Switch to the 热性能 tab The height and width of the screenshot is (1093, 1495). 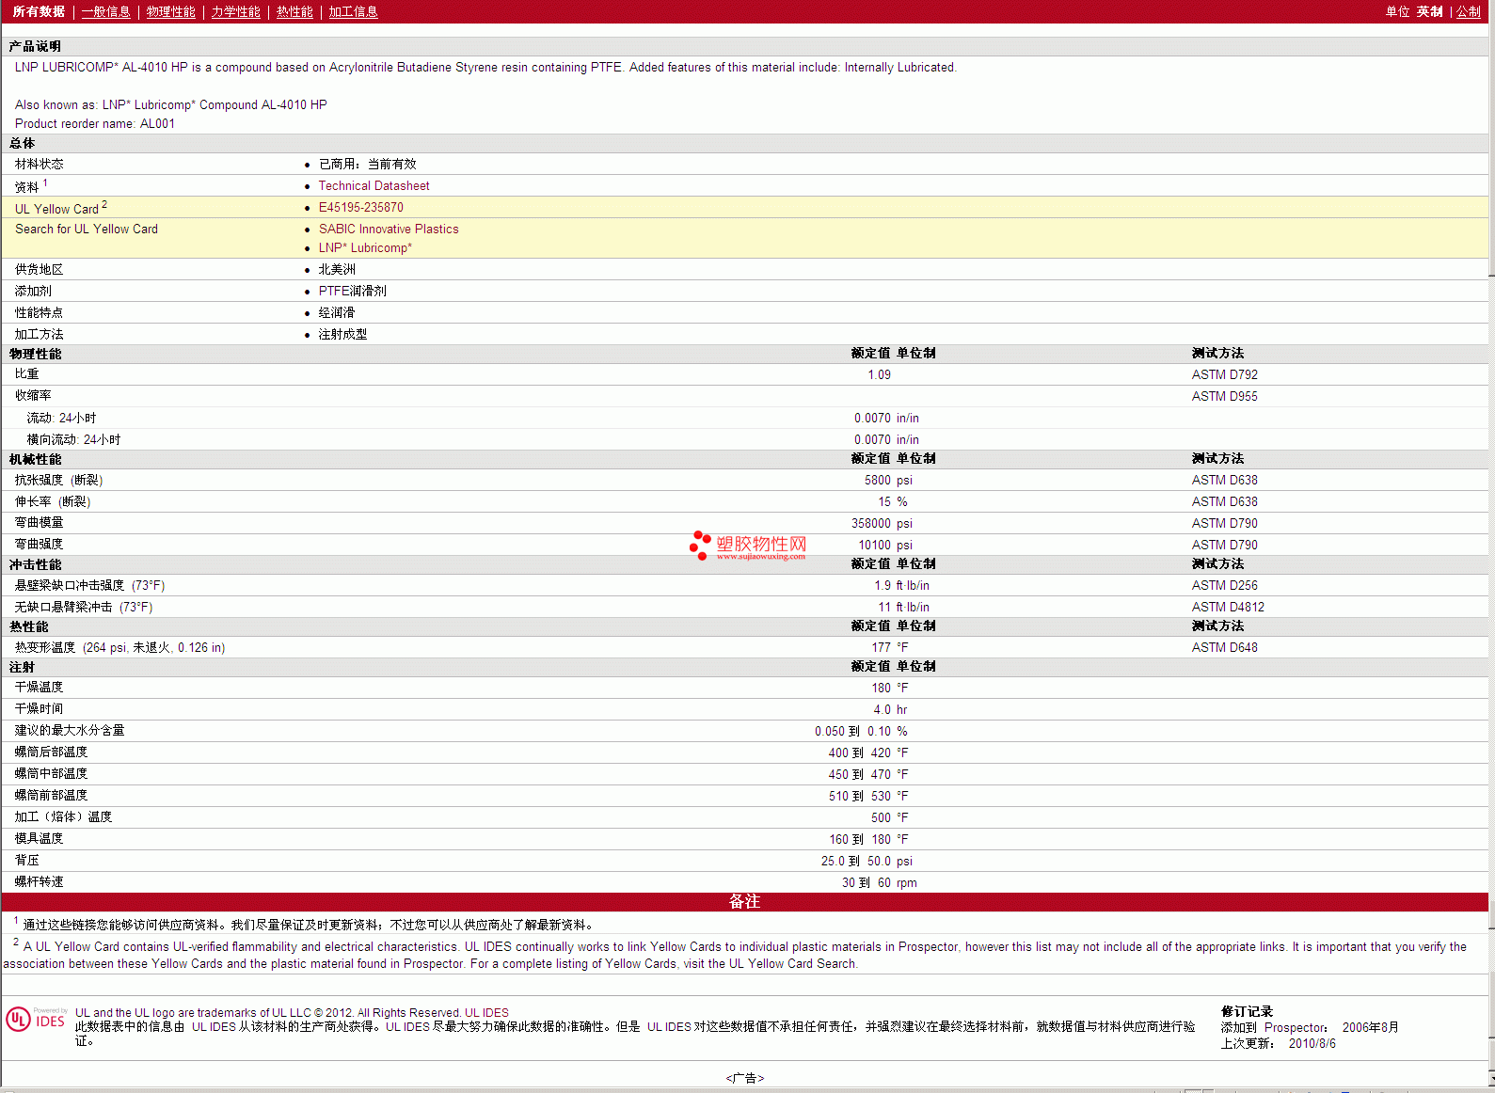click(x=294, y=11)
